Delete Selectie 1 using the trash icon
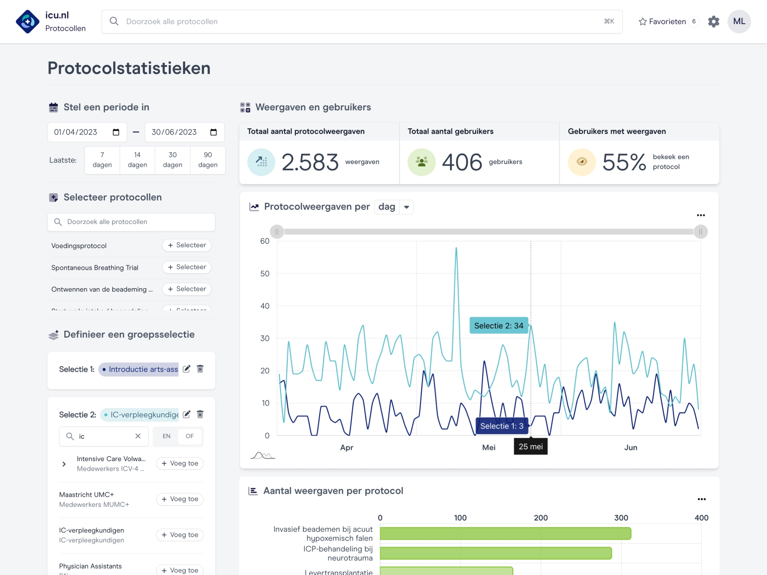 click(200, 369)
